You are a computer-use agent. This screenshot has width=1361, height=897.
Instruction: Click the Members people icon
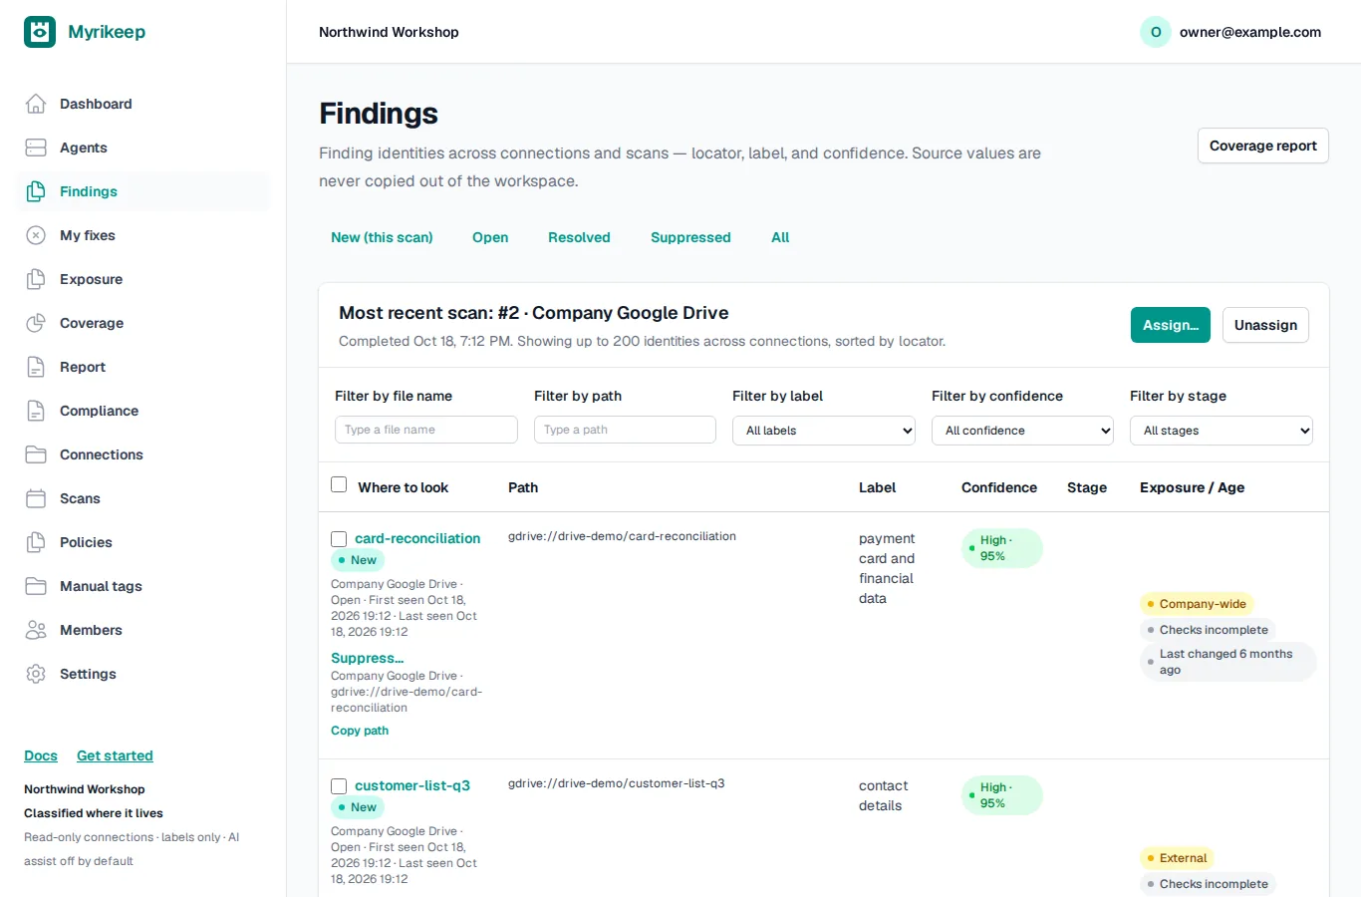click(36, 630)
